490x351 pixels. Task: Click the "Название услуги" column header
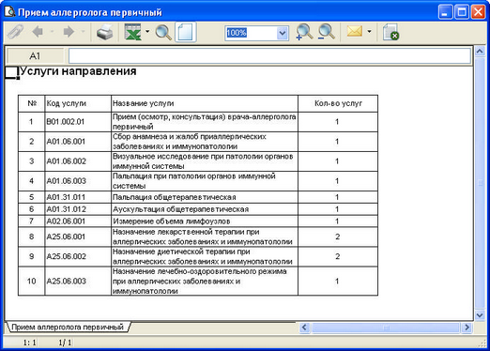click(205, 103)
